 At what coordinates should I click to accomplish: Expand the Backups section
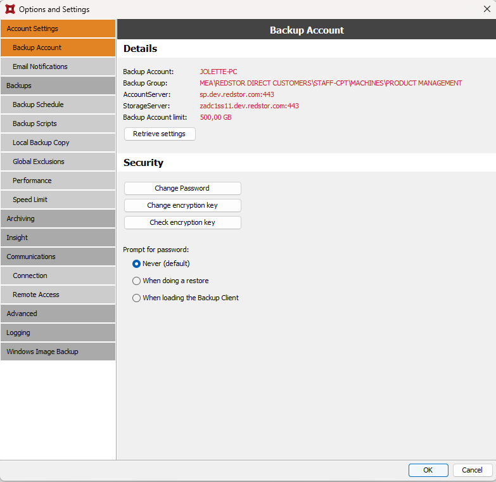pyautogui.click(x=58, y=86)
